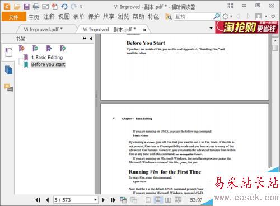
Task: Click the Print icon in quick toolbar
Action: [x=36, y=7]
